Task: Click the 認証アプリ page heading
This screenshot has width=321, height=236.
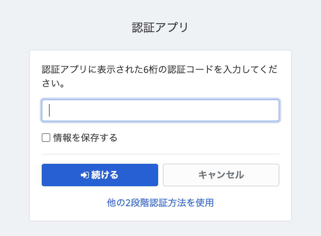Action: tap(160, 28)
